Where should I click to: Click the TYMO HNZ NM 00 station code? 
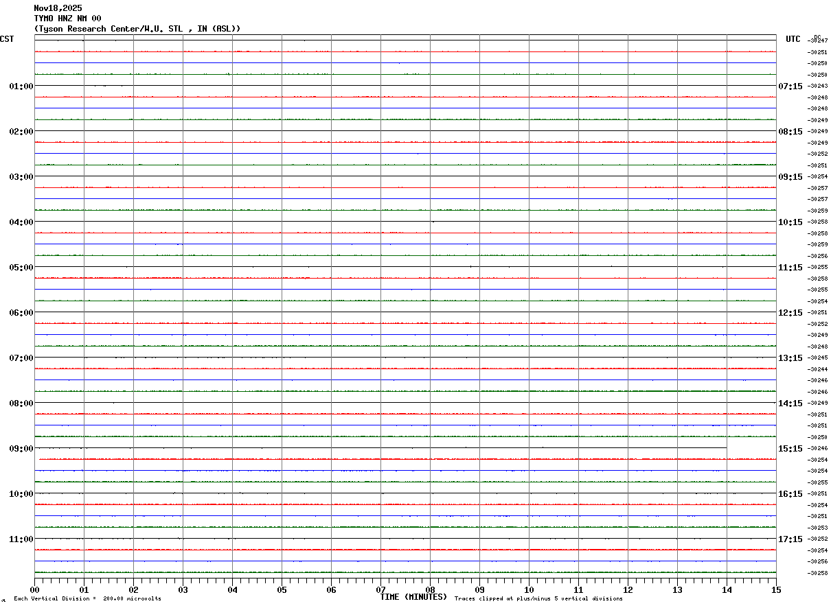pos(67,18)
